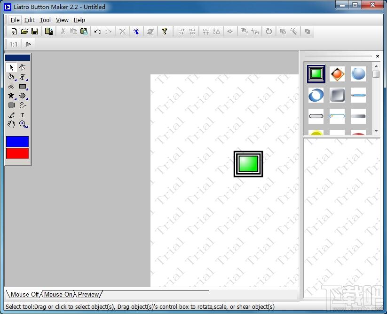This screenshot has height=314, width=387.
Task: Open the Tool menu
Action: pyautogui.click(x=45, y=20)
